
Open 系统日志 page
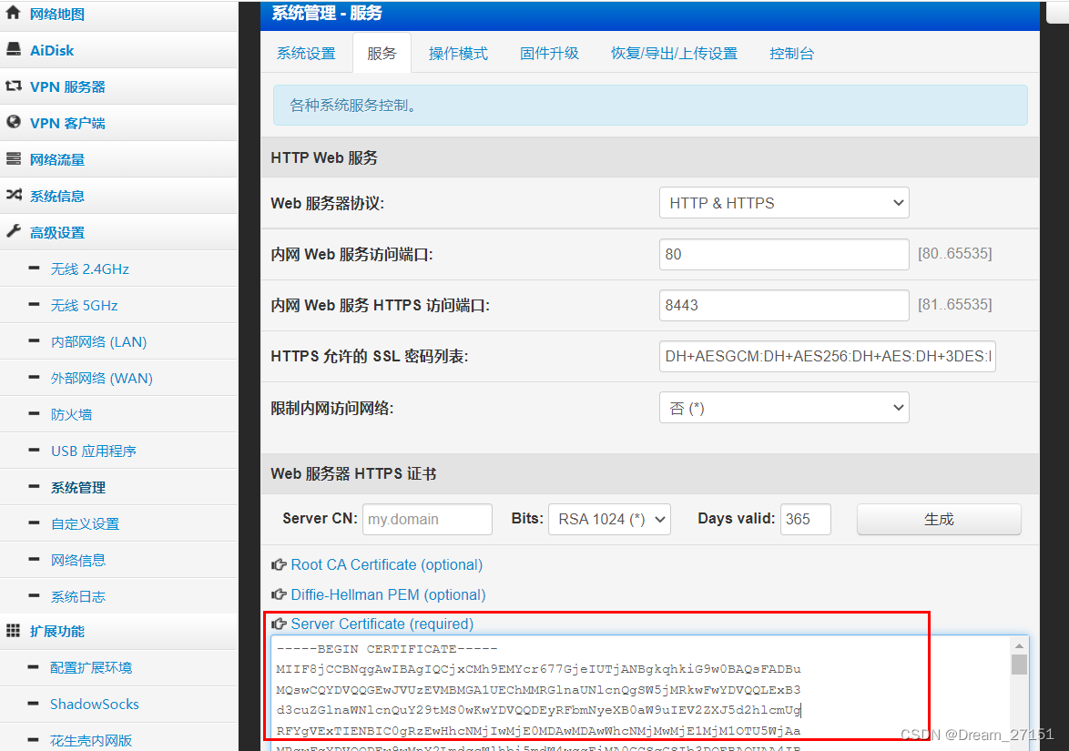[x=78, y=597]
